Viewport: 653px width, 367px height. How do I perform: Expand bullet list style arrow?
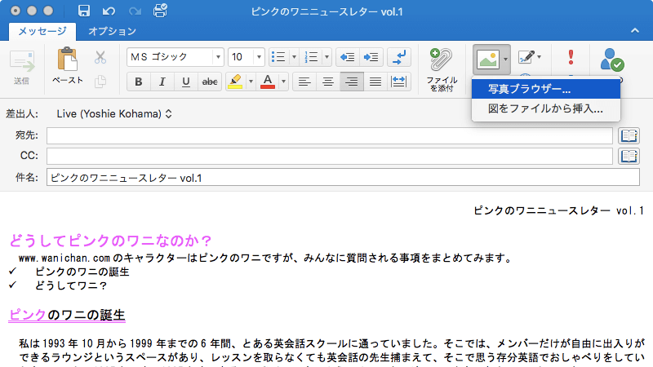(x=294, y=57)
